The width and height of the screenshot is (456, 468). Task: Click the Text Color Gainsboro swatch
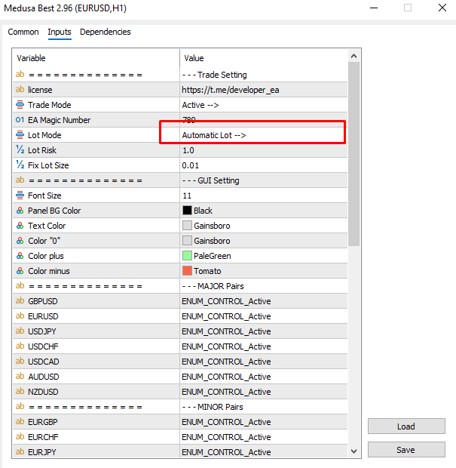click(187, 226)
